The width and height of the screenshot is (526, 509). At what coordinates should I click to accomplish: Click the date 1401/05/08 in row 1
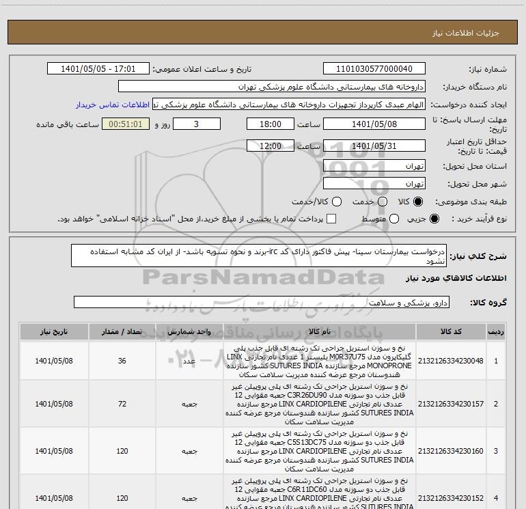tap(54, 361)
